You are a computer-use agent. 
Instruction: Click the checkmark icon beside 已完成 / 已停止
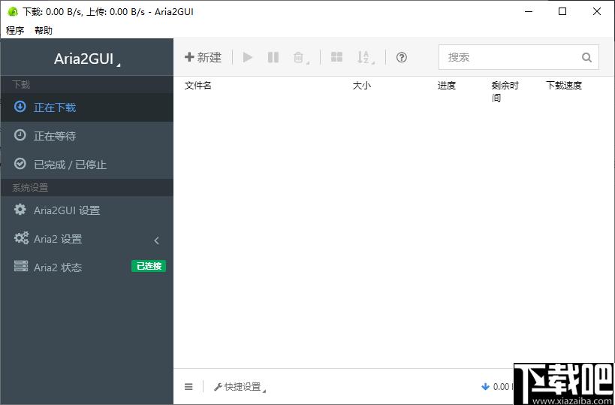tap(20, 163)
